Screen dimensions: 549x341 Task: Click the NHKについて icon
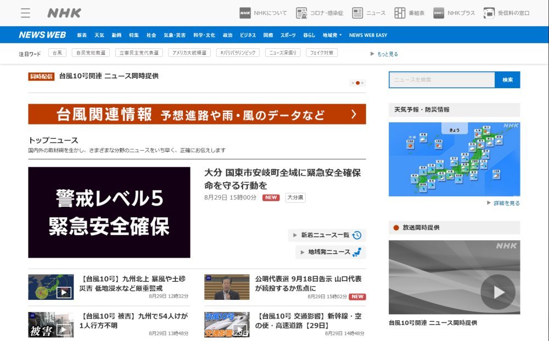245,13
